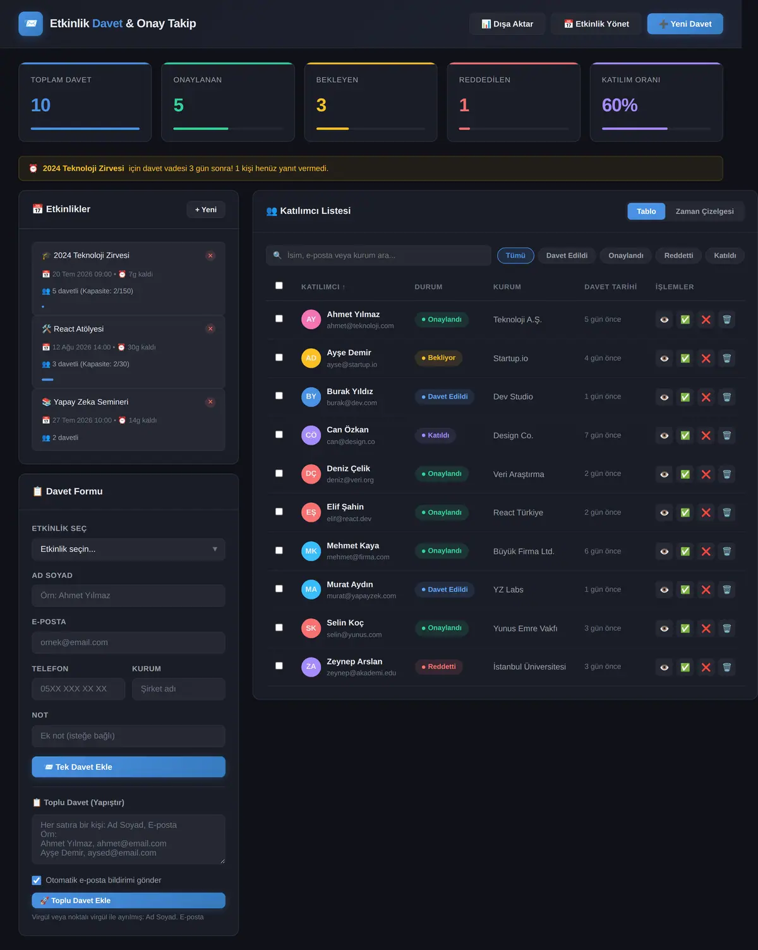Delete Mehmet Kaya using trash icon
The width and height of the screenshot is (758, 950).
point(726,551)
